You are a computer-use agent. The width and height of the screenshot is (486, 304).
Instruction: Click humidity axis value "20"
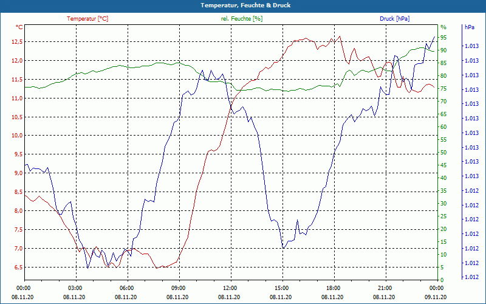[x=443, y=229]
